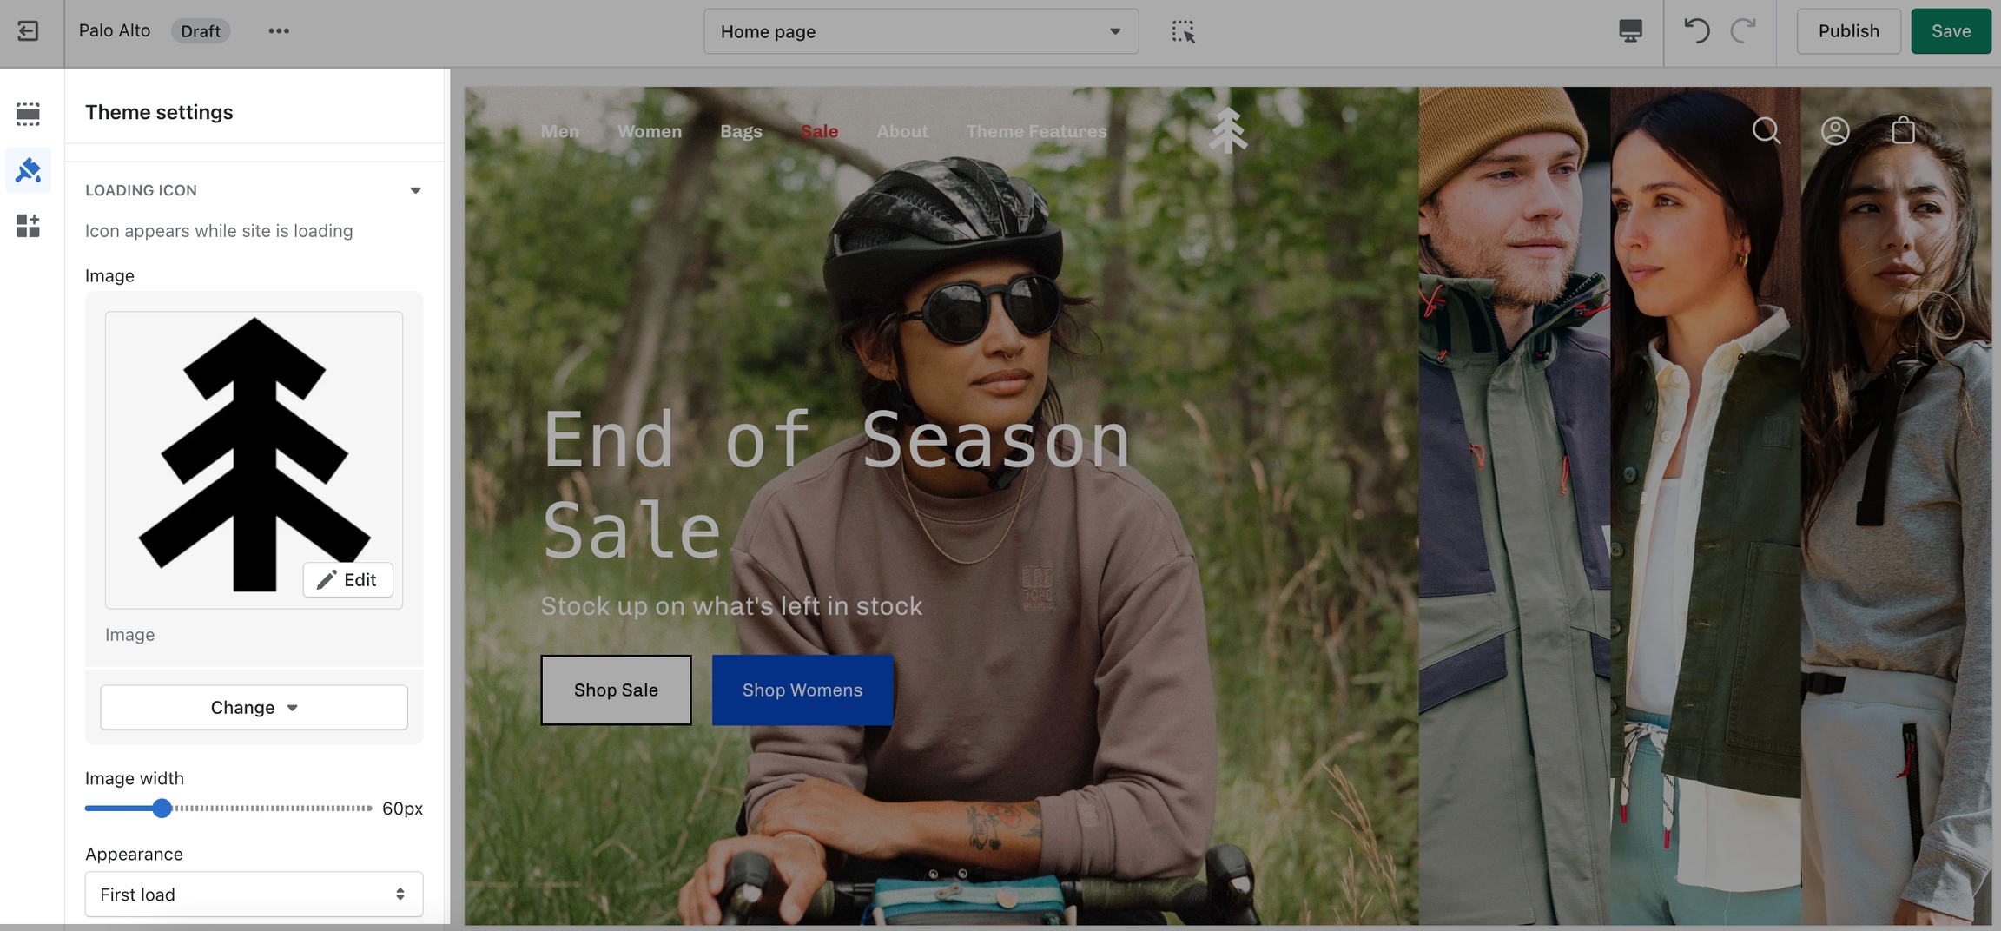This screenshot has height=931, width=2001.
Task: Open the Appearance First load dropdown
Action: point(254,895)
